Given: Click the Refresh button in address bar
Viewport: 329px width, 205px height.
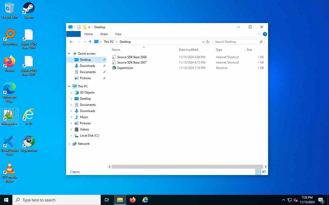Looking at the screenshot, I should tap(208, 42).
